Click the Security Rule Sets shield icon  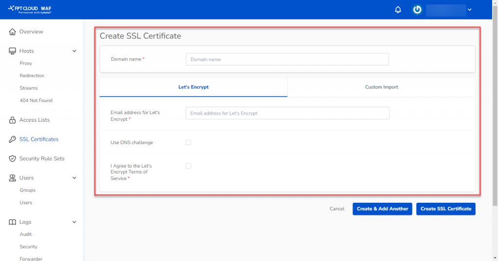coord(13,159)
